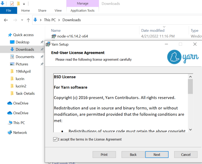This screenshot has height=164, width=202.
Task: Open the File menu in Explorer
Action: pyautogui.click(x=8, y=11)
